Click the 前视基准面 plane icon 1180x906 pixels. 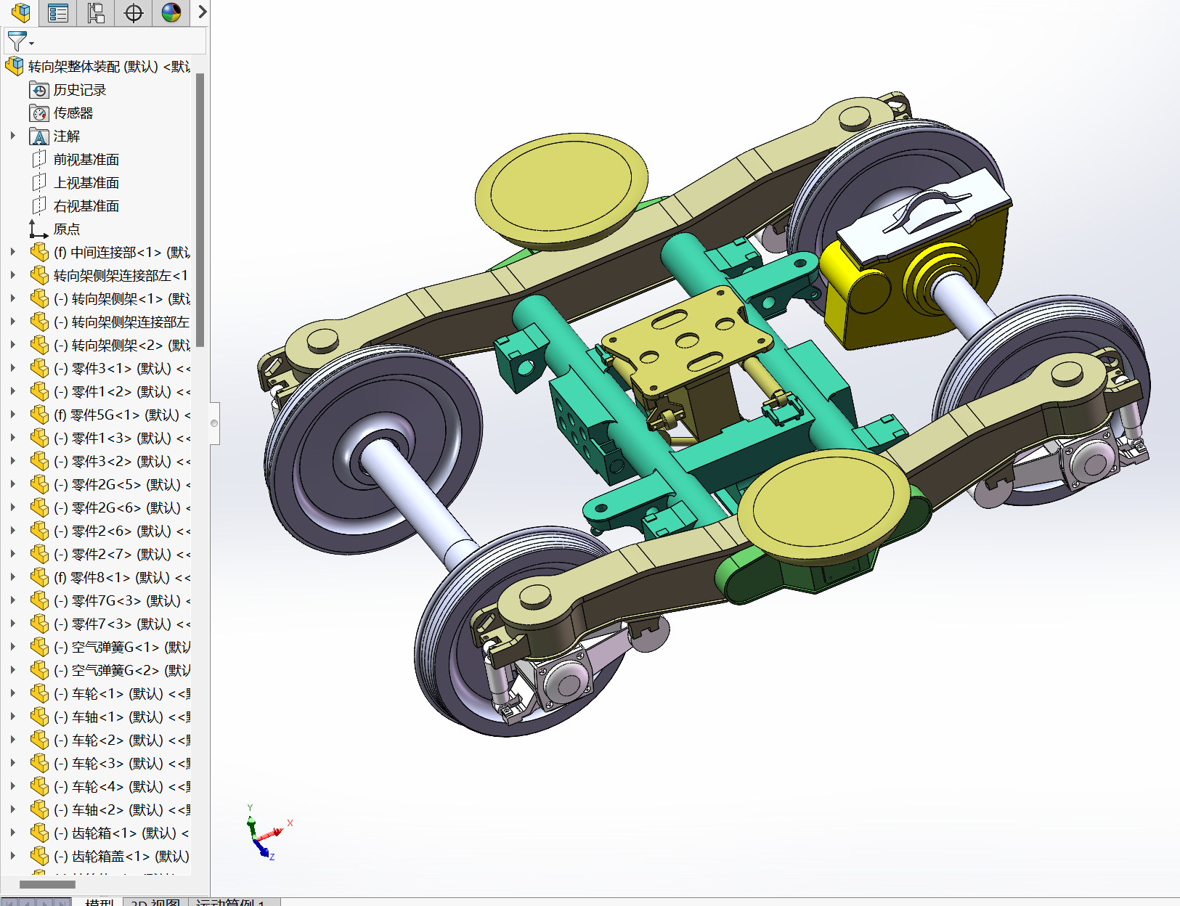pos(39,160)
